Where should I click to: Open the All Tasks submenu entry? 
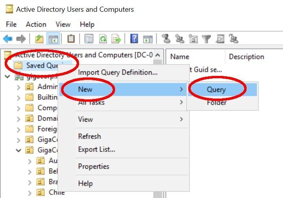coord(124,103)
